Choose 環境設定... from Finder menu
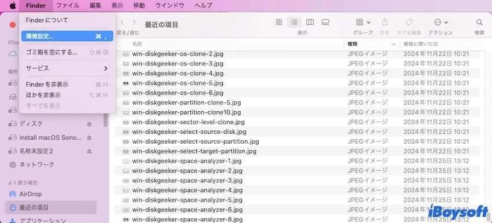Viewport: 492px width, 223px height. (67, 36)
